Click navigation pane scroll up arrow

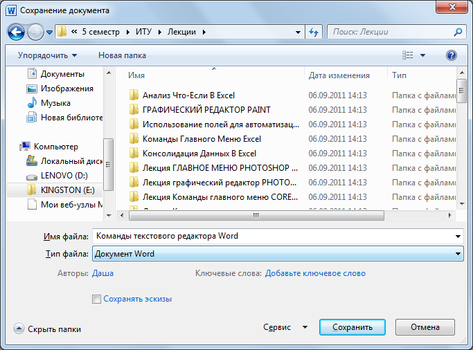pyautogui.click(x=109, y=73)
